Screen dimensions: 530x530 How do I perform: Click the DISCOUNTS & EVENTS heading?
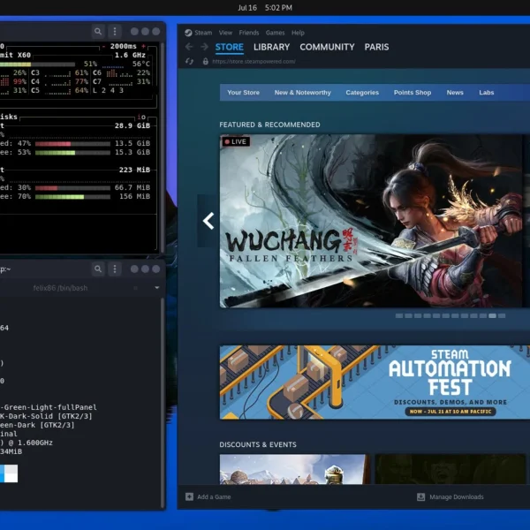(258, 444)
